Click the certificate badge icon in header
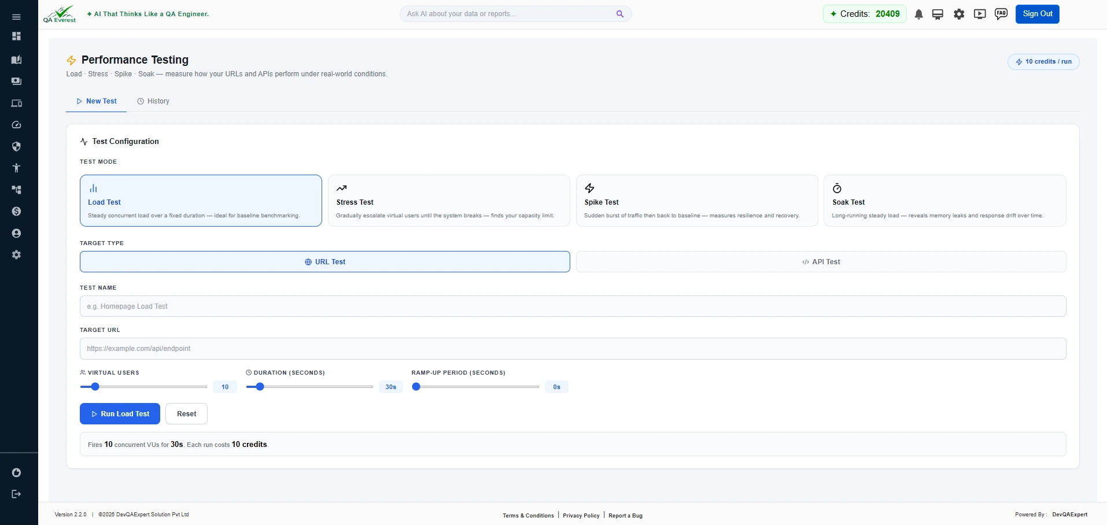The image size is (1107, 525). 938,14
